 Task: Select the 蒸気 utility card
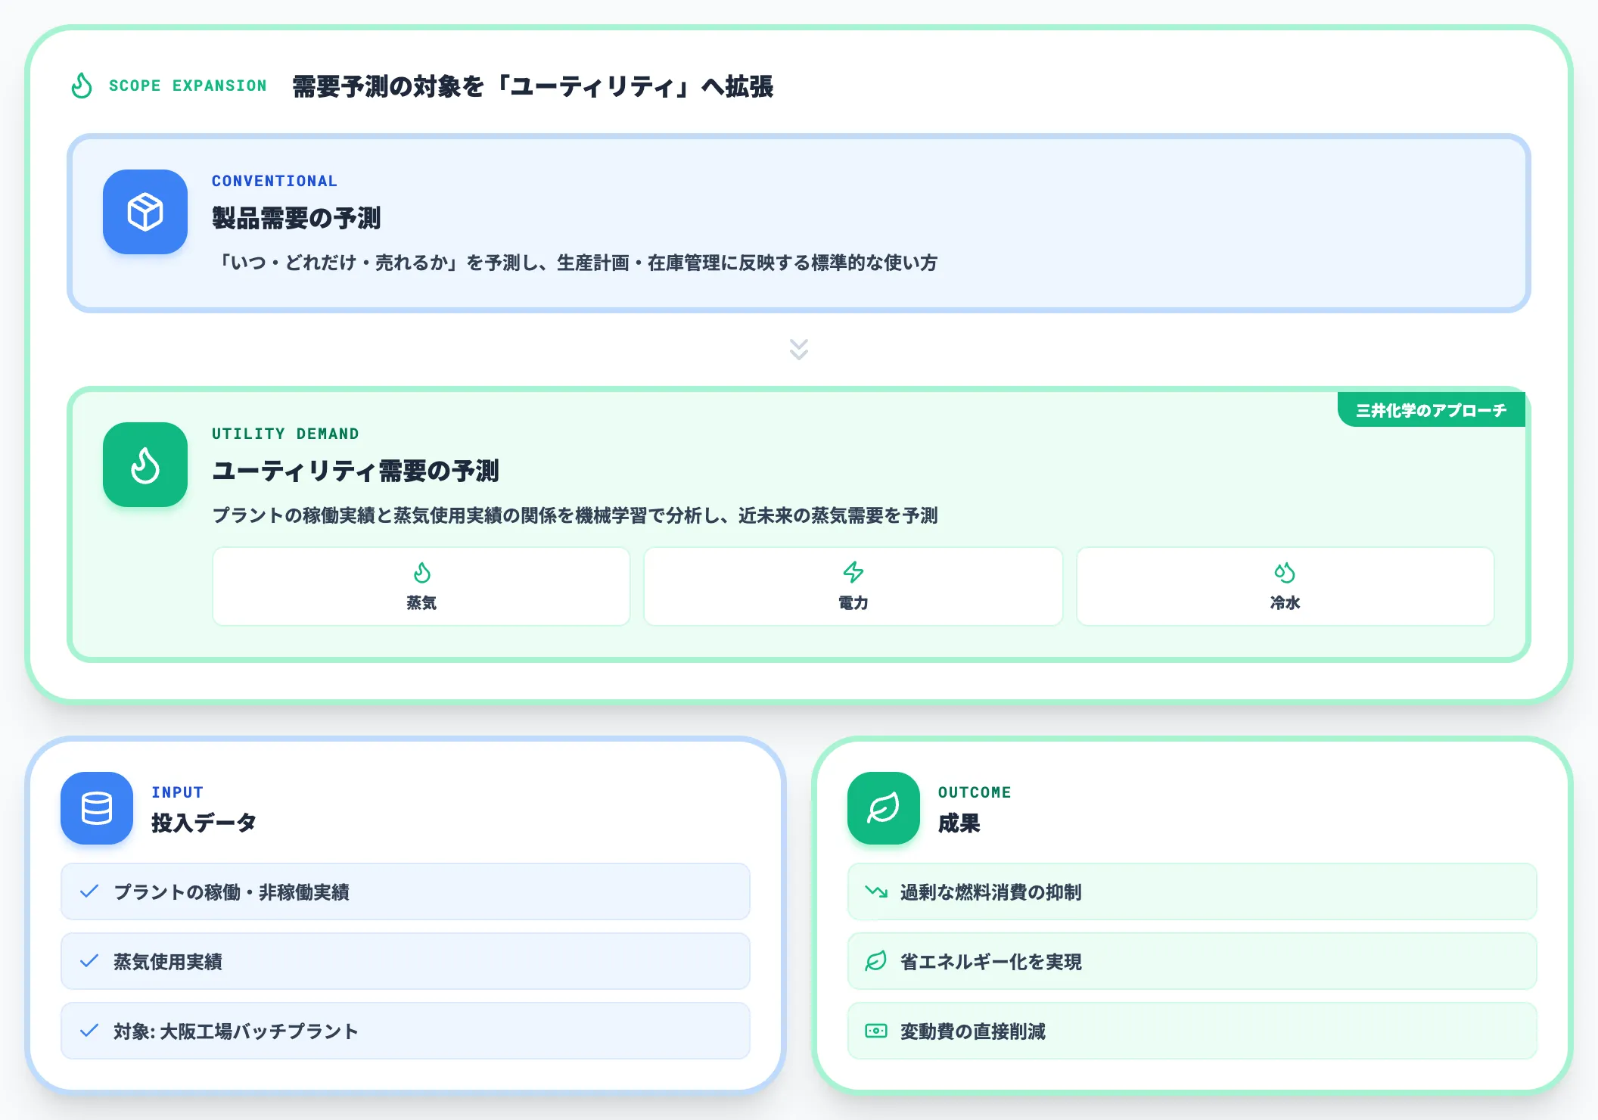pos(421,586)
